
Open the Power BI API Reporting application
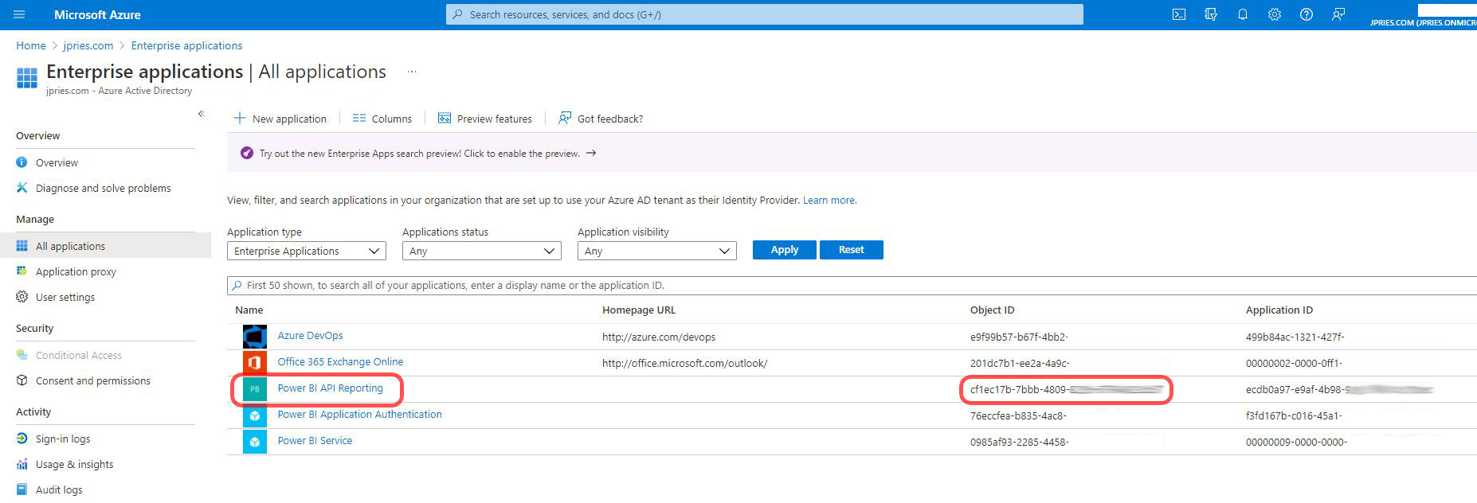tap(330, 388)
